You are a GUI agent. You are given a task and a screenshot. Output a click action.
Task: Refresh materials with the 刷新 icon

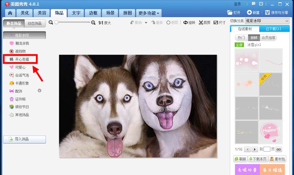coord(240,159)
